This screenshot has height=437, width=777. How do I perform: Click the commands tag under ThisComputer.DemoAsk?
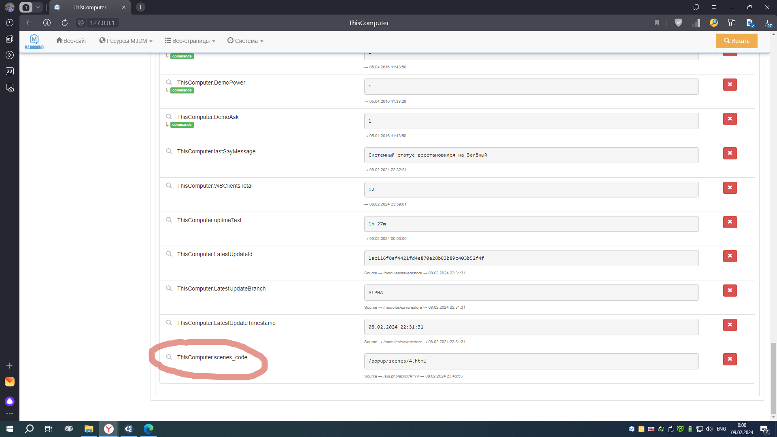coord(182,125)
